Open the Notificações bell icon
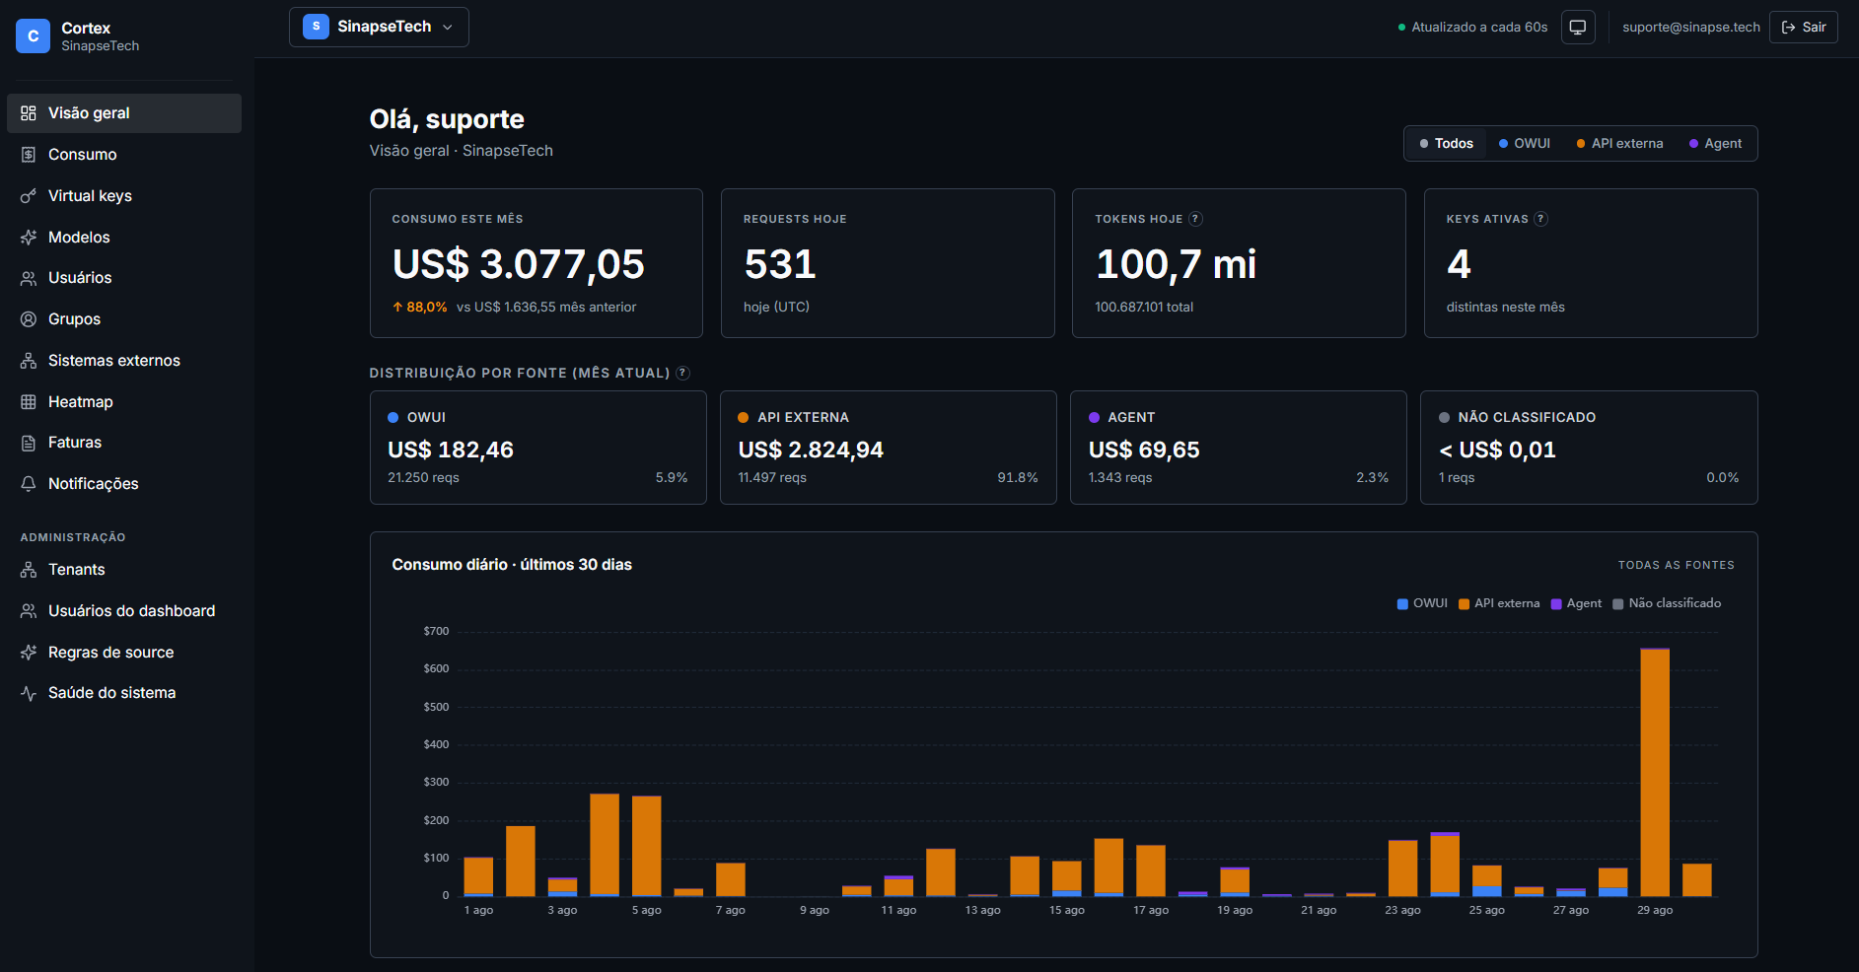 (29, 484)
